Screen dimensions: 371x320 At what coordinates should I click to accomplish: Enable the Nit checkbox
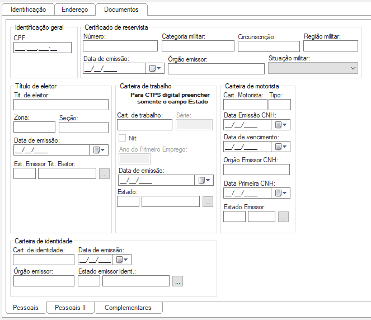(x=122, y=138)
